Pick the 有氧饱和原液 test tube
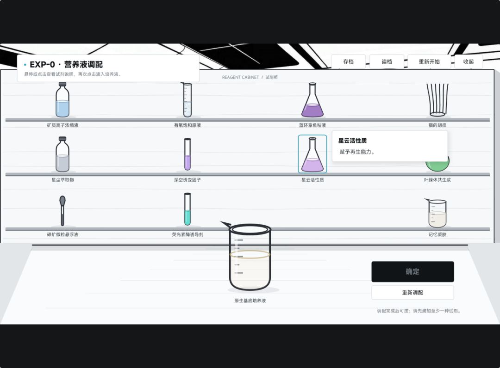 (x=187, y=100)
